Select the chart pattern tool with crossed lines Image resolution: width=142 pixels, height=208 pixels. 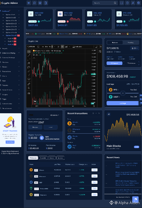click(x=29, y=63)
